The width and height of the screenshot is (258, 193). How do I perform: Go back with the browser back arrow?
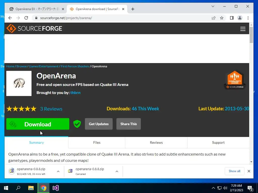point(10,18)
